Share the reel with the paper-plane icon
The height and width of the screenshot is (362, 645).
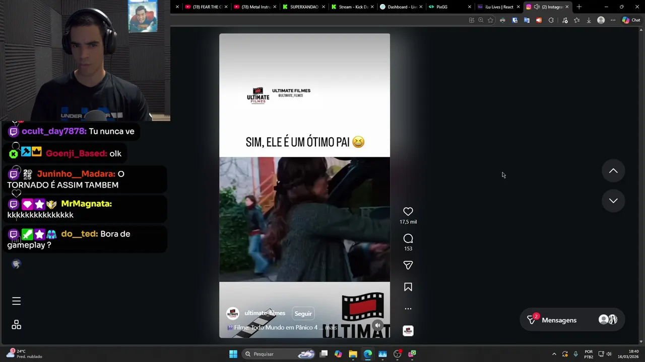pyautogui.click(x=408, y=265)
